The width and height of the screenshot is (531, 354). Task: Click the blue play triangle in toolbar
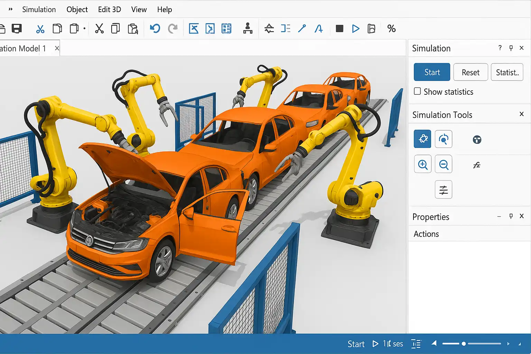click(355, 28)
